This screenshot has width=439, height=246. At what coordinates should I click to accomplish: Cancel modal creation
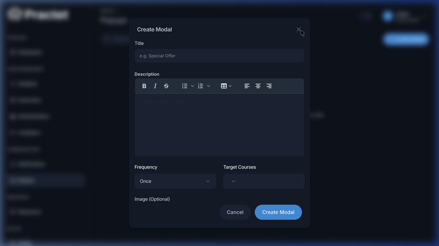pyautogui.click(x=235, y=212)
